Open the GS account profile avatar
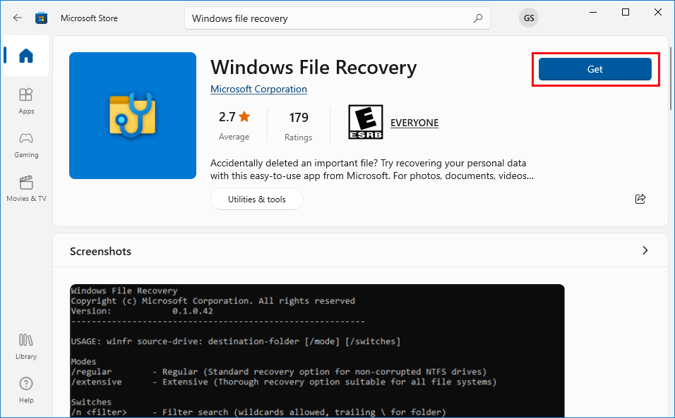 pyautogui.click(x=529, y=18)
